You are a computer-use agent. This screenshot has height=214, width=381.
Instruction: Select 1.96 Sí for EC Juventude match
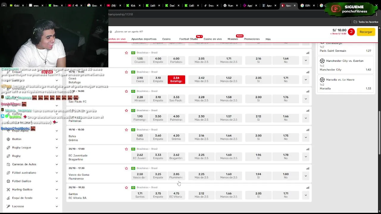[258, 157]
